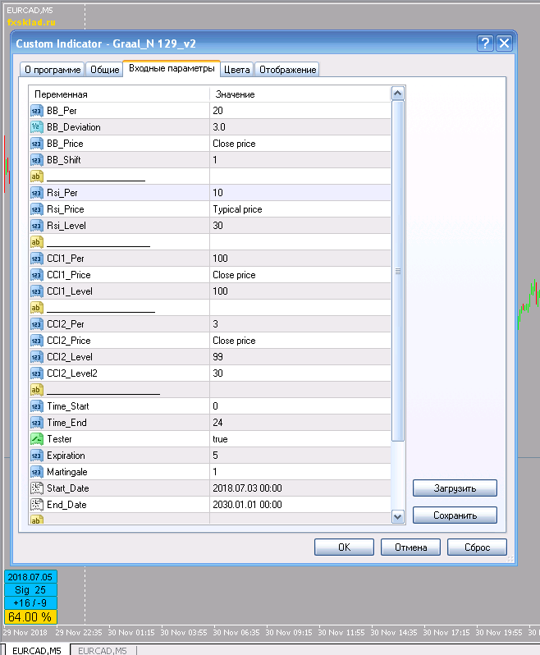Click the integer icon beside CCI2_Level2

pos(37,373)
